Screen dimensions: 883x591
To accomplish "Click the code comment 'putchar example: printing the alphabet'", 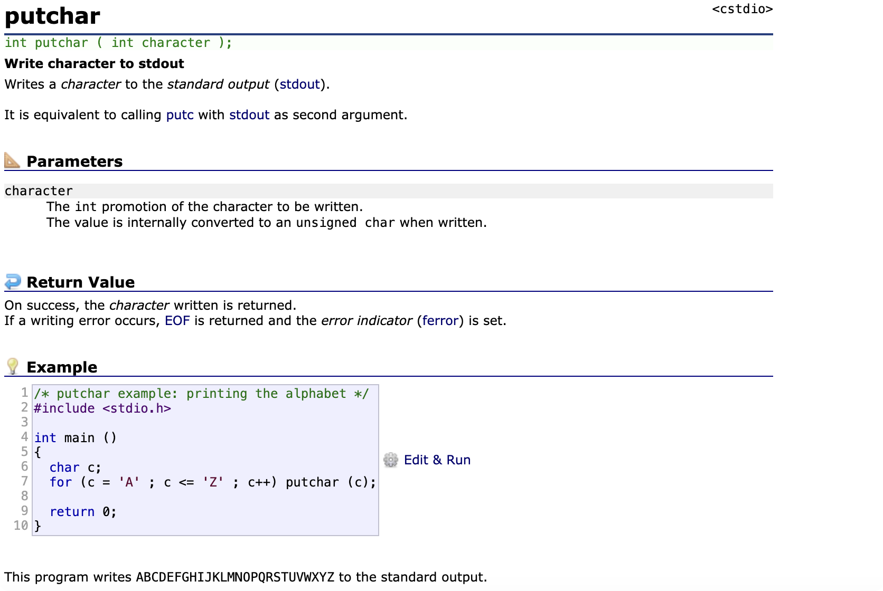I will pyautogui.click(x=201, y=394).
